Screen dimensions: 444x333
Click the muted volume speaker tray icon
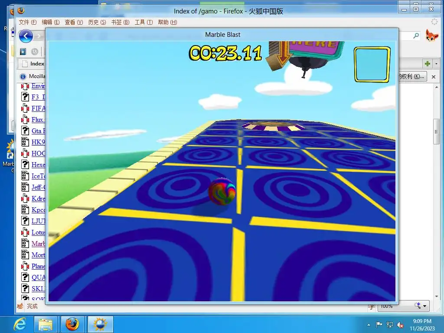400,325
